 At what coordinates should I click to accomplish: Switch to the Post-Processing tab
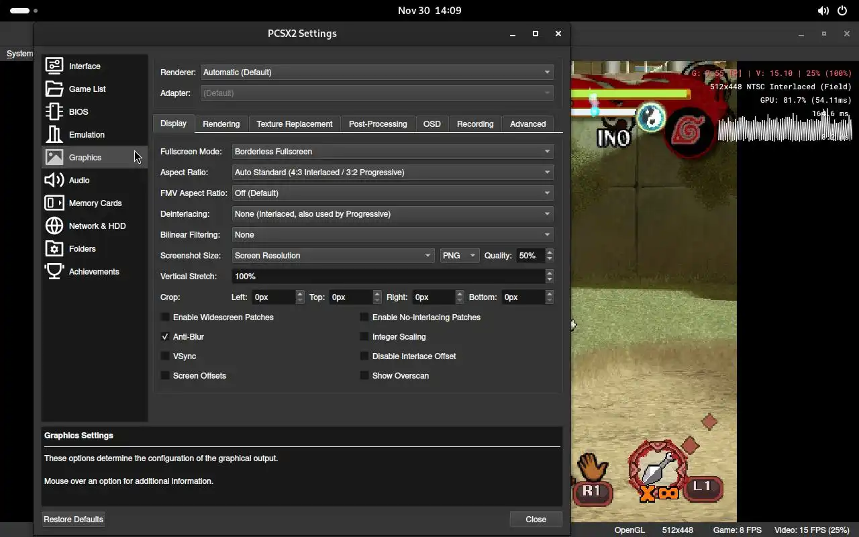378,124
